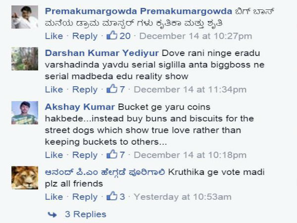
Task: Open Premakumargowda Premakumargowda's profile name
Action: (139, 11)
